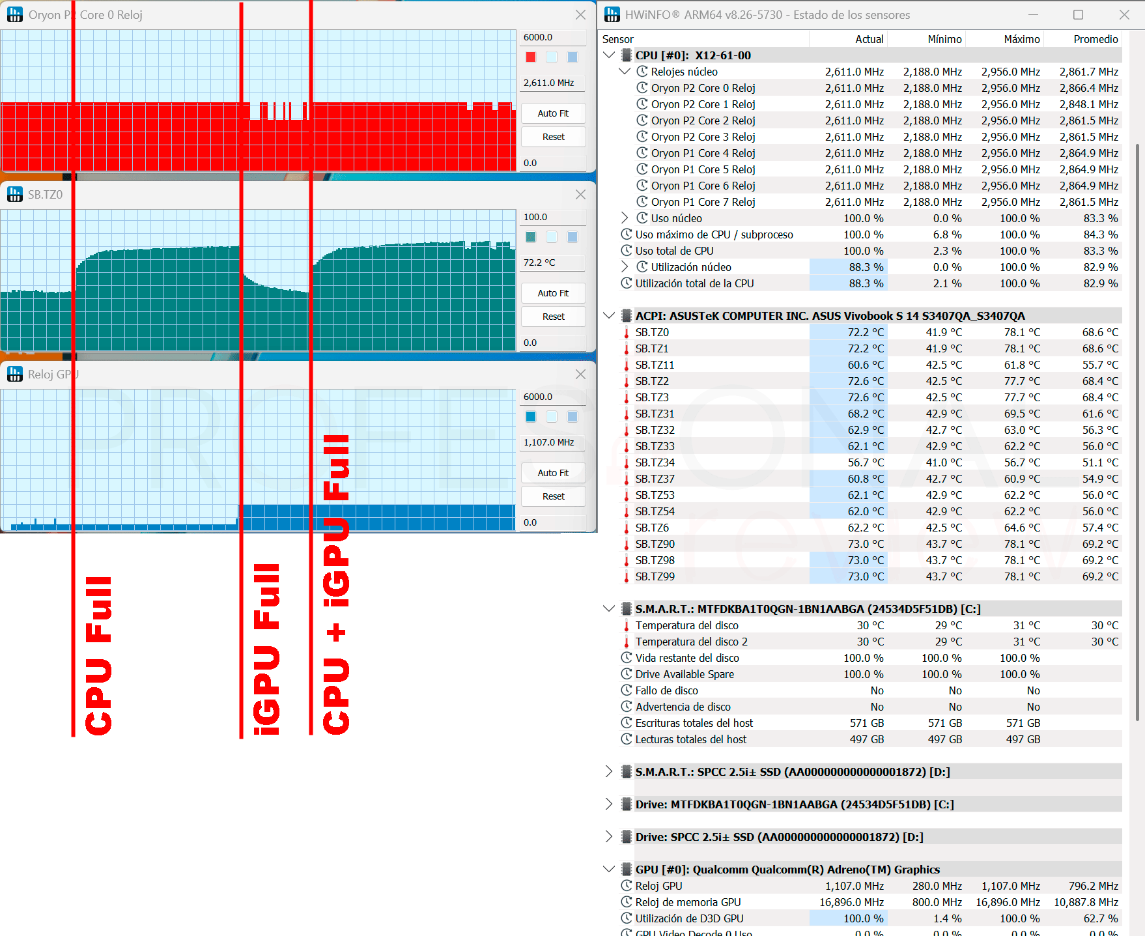Select the grid color swatch in Core 0 window
The width and height of the screenshot is (1145, 936).
[572, 57]
